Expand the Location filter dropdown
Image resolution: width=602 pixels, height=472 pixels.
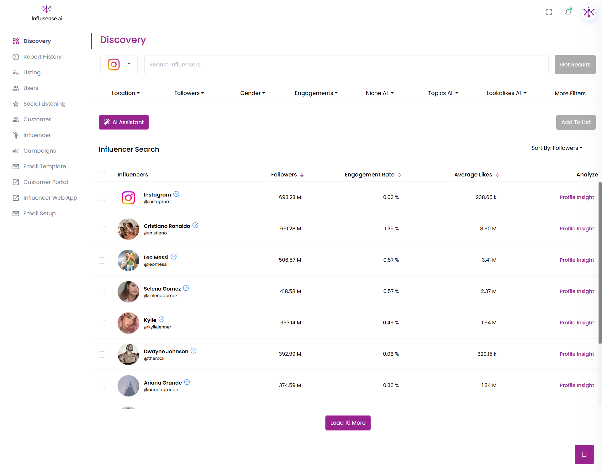(x=126, y=93)
